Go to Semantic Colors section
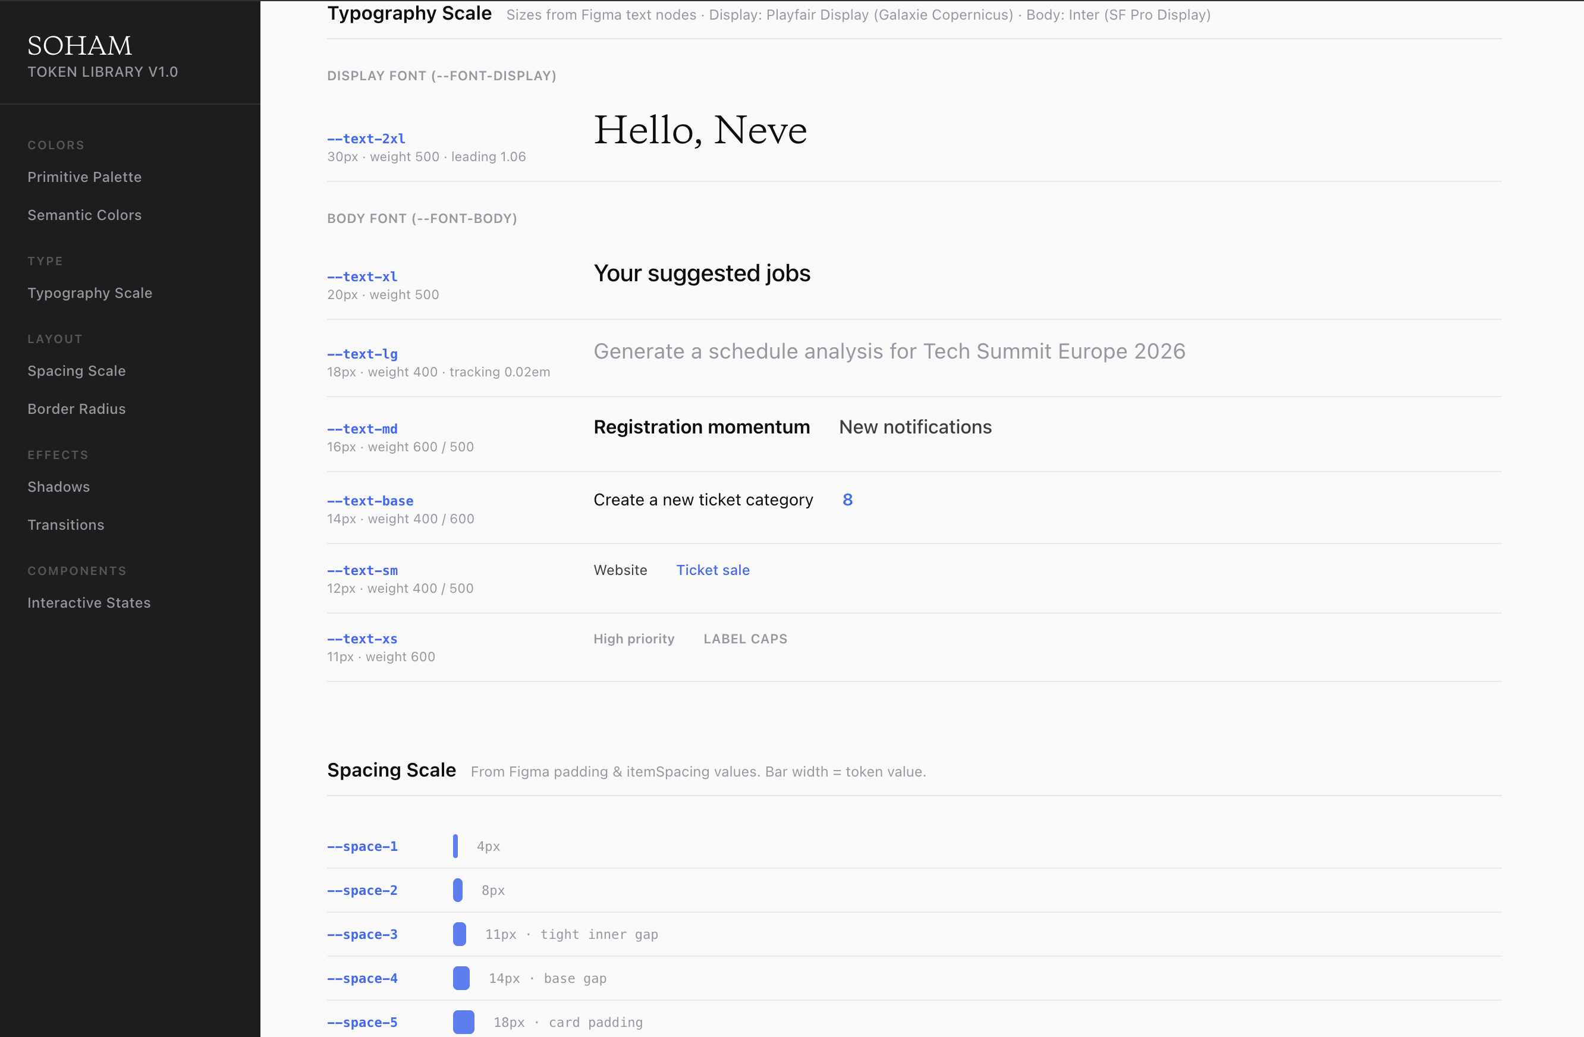This screenshot has width=1584, height=1037. point(84,215)
